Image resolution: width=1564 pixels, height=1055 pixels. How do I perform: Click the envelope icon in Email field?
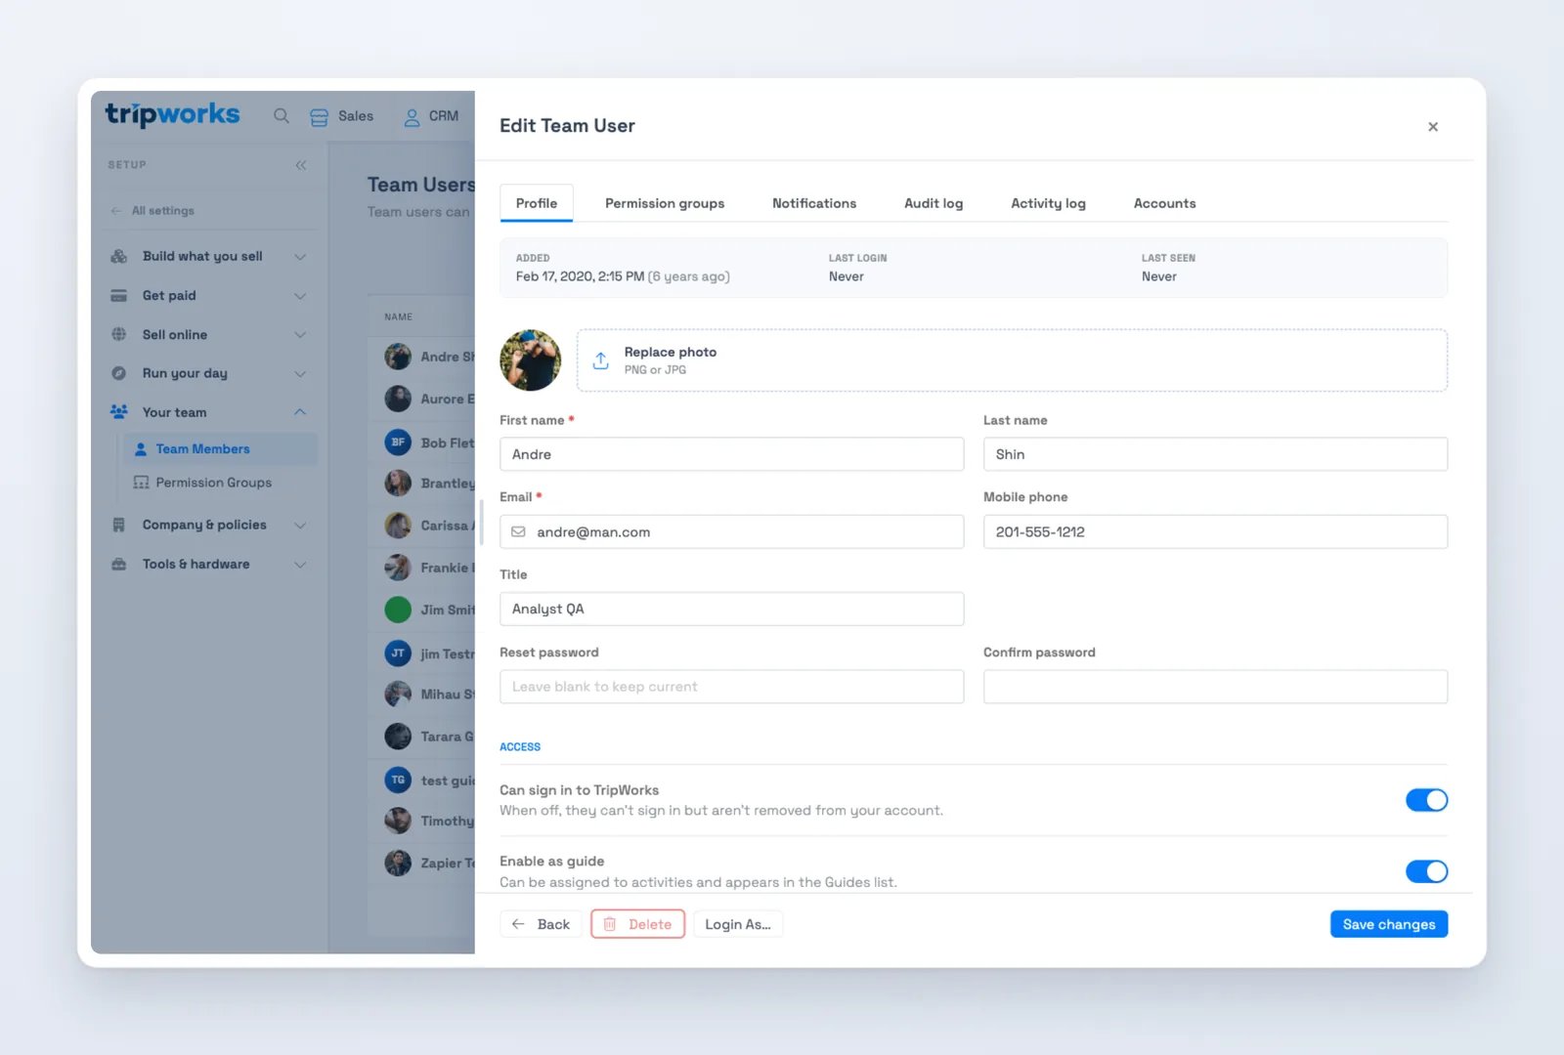pyautogui.click(x=518, y=532)
